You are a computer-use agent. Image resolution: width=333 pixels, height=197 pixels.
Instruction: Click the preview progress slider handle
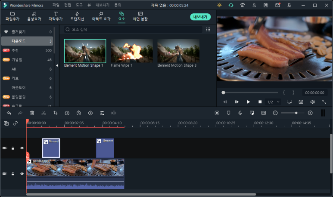coord(223,92)
